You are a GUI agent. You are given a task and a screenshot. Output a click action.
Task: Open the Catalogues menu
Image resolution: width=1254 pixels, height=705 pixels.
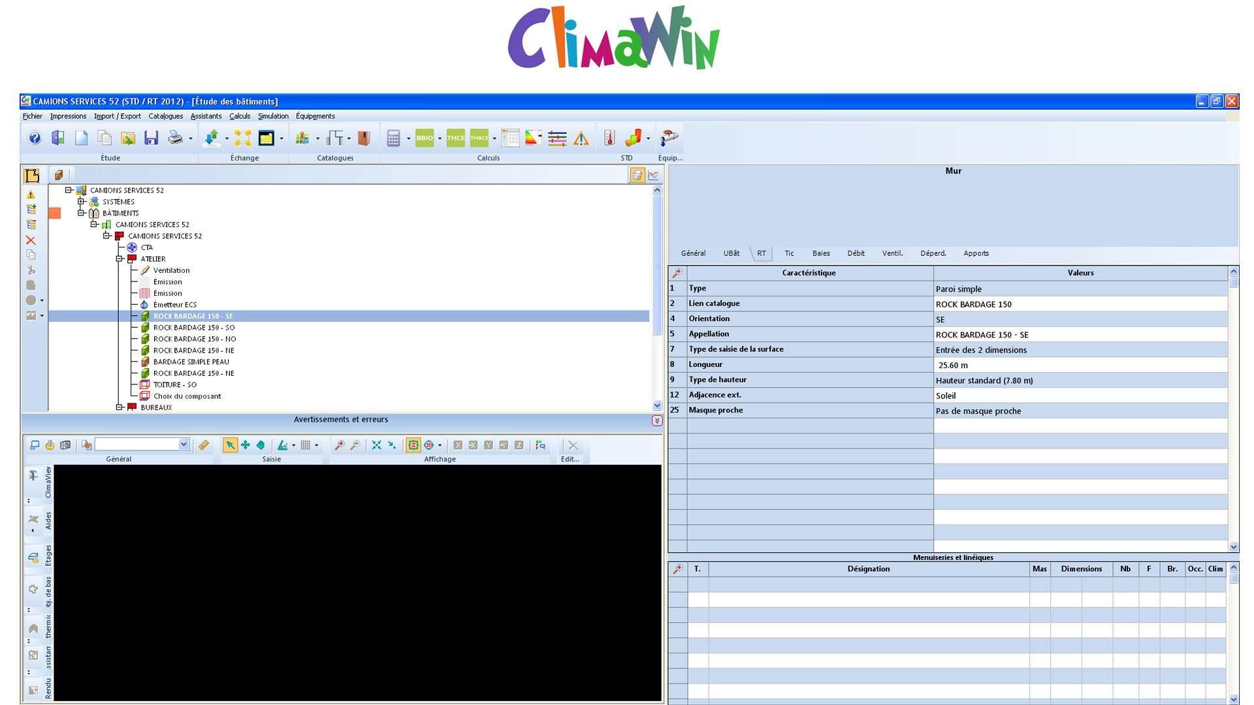point(165,116)
